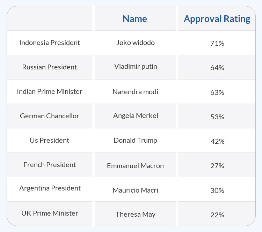Select the Vladimir putin name cell
This screenshot has width=262, height=232.
click(x=136, y=66)
